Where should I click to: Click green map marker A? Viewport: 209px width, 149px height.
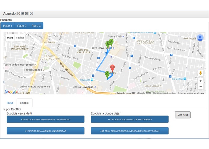click(111, 43)
